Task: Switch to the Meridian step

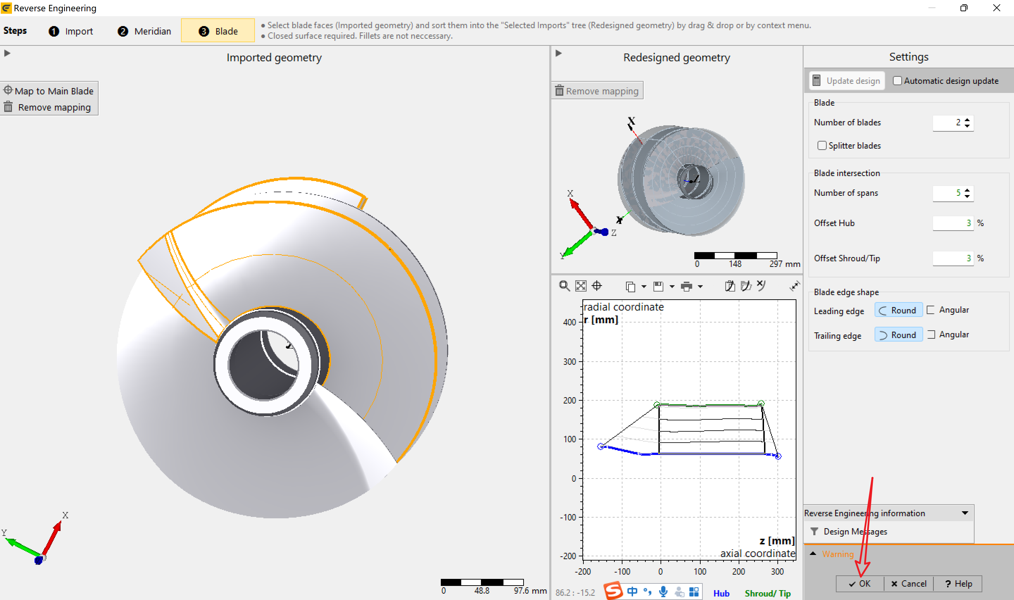Action: tap(144, 31)
